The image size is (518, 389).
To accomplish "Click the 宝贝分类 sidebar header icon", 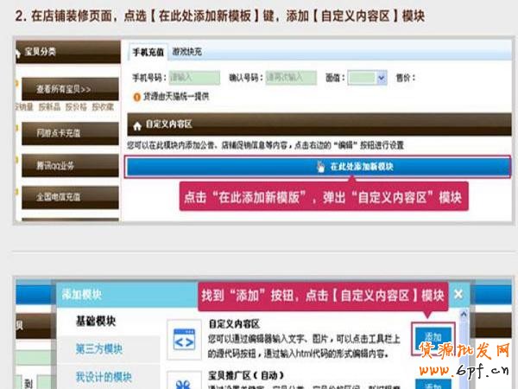I will point(20,52).
